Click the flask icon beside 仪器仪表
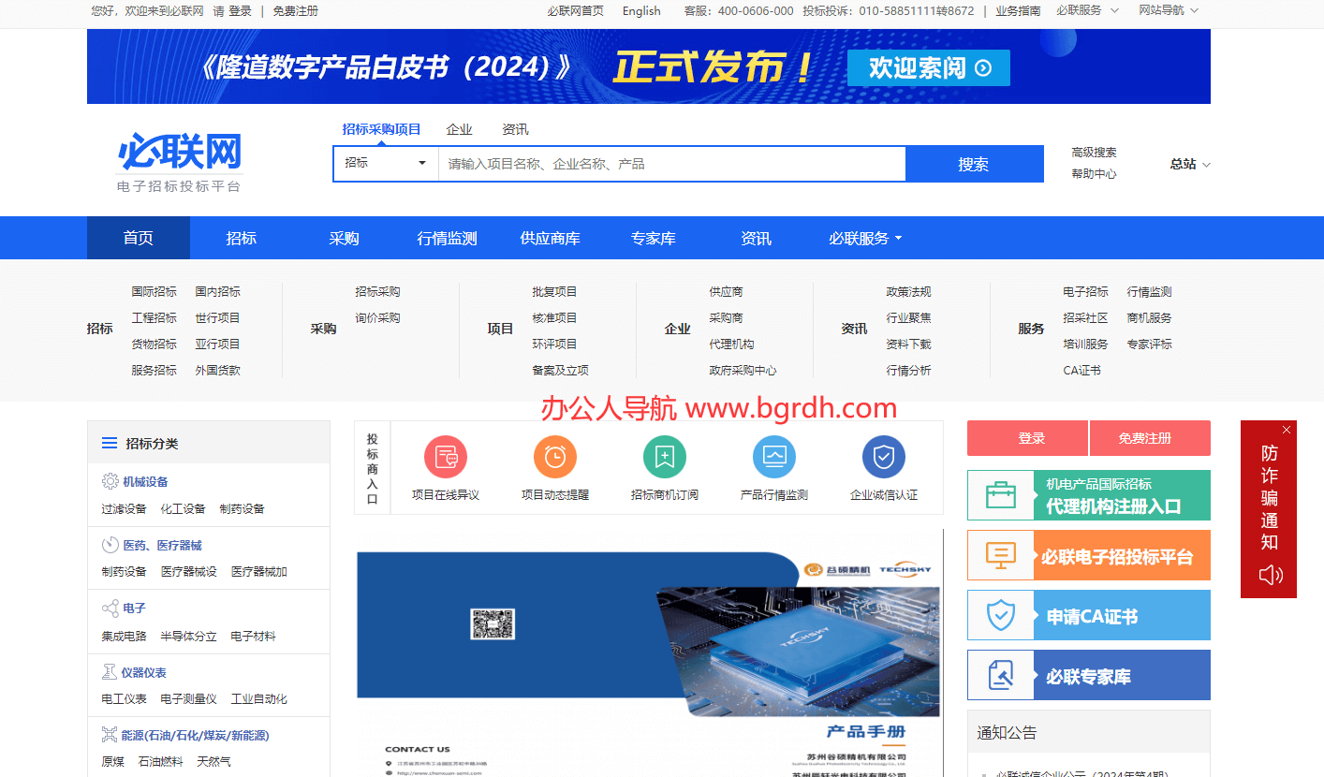This screenshot has width=1324, height=777. tap(111, 671)
